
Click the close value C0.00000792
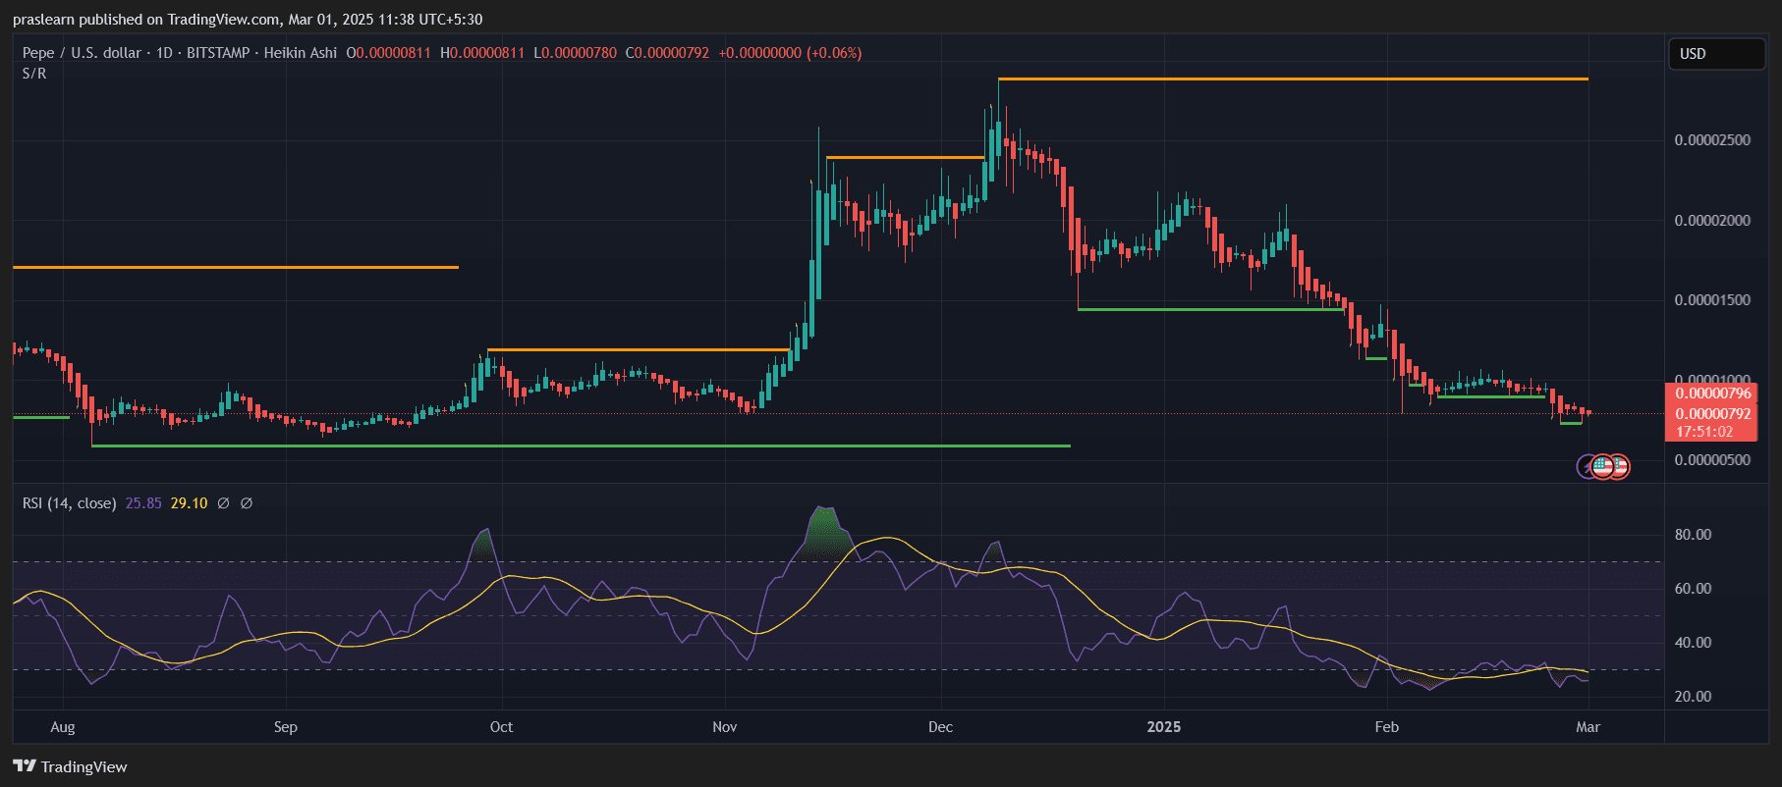tap(667, 53)
